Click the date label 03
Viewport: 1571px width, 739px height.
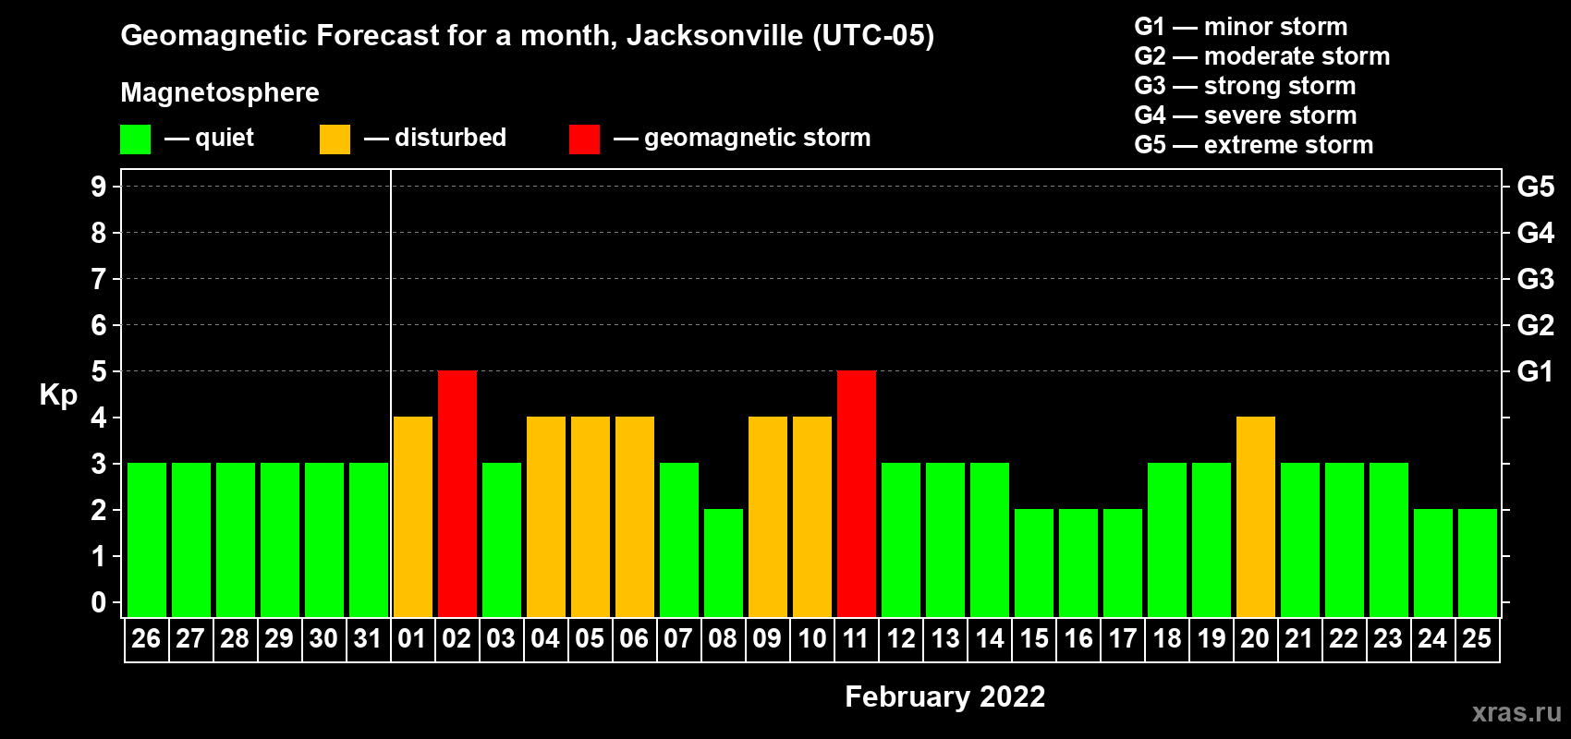tap(501, 639)
